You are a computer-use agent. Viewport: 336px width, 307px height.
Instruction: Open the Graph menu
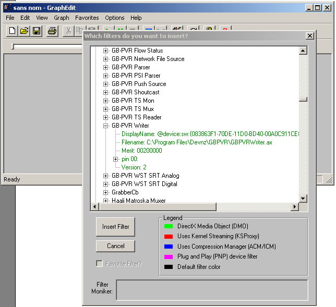pyautogui.click(x=61, y=18)
